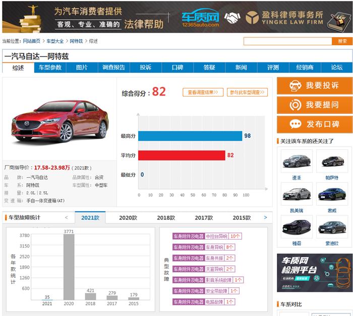
Task: Click the 电器故障 fault tag
Action: [x=204, y=302]
